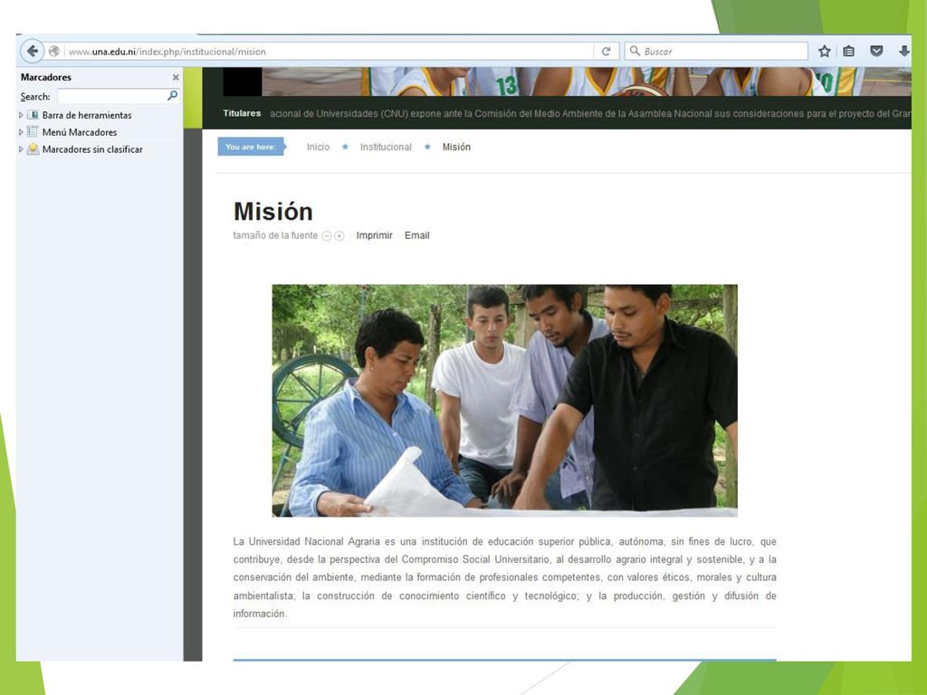
Task: Select Barra de herramientas bookmark row
Action: (x=100, y=115)
